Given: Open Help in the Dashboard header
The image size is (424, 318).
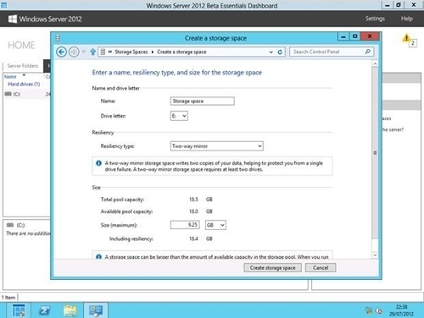Looking at the screenshot, I should [407, 19].
